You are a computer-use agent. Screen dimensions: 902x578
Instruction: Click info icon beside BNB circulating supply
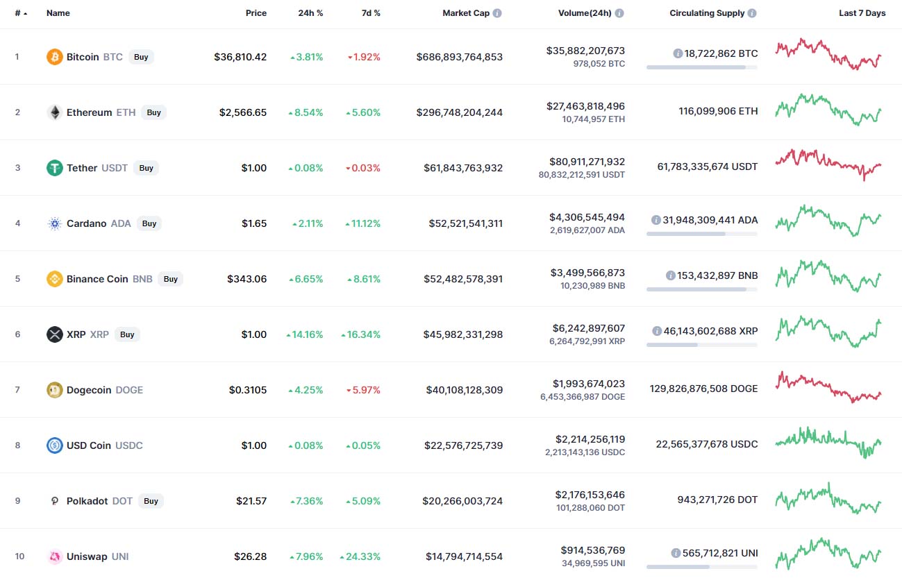pyautogui.click(x=670, y=275)
